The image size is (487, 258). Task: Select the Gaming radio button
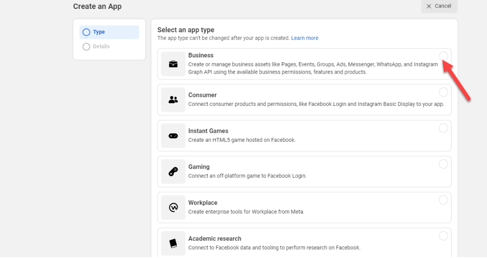[x=443, y=164]
